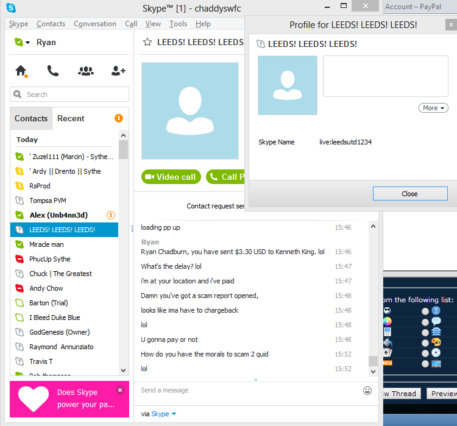Open the Tools menu
This screenshot has height=426, width=457.
[178, 24]
